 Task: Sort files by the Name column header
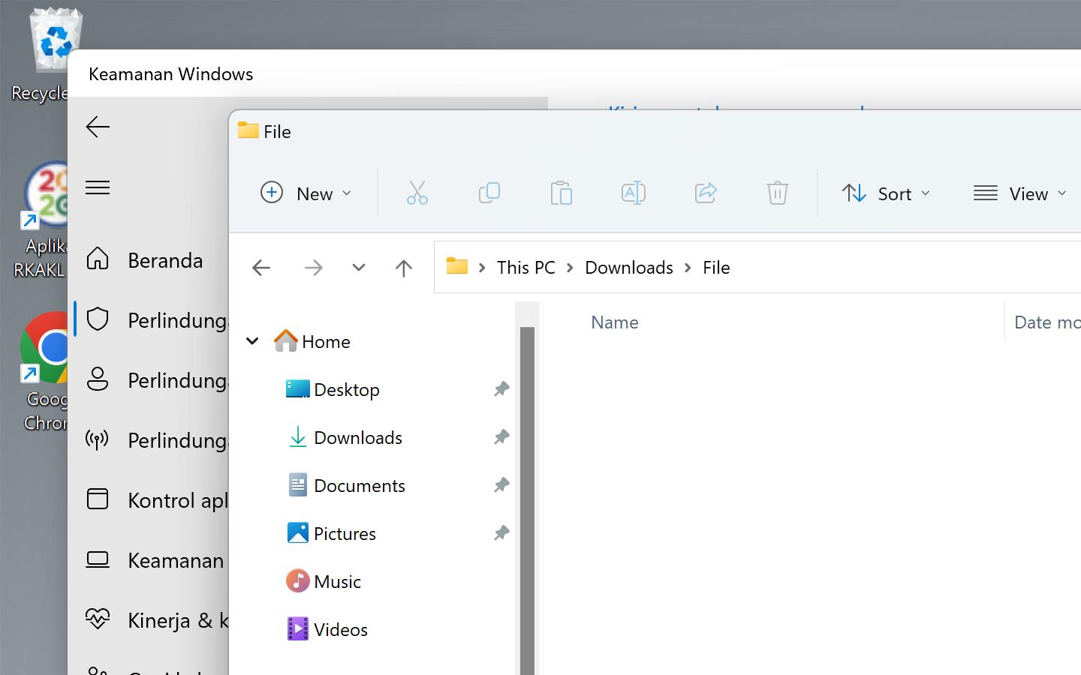click(614, 322)
